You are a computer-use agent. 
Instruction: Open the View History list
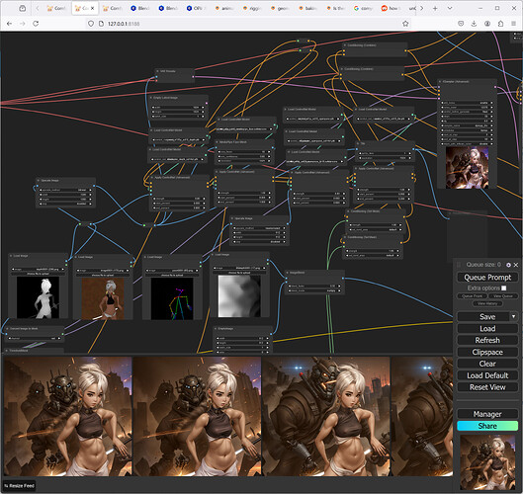coord(487,303)
